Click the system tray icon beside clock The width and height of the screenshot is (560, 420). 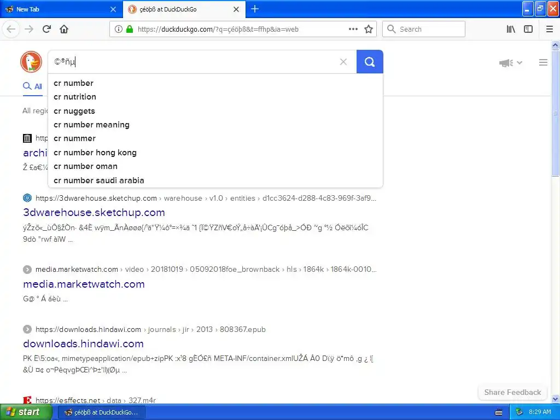tap(519, 412)
